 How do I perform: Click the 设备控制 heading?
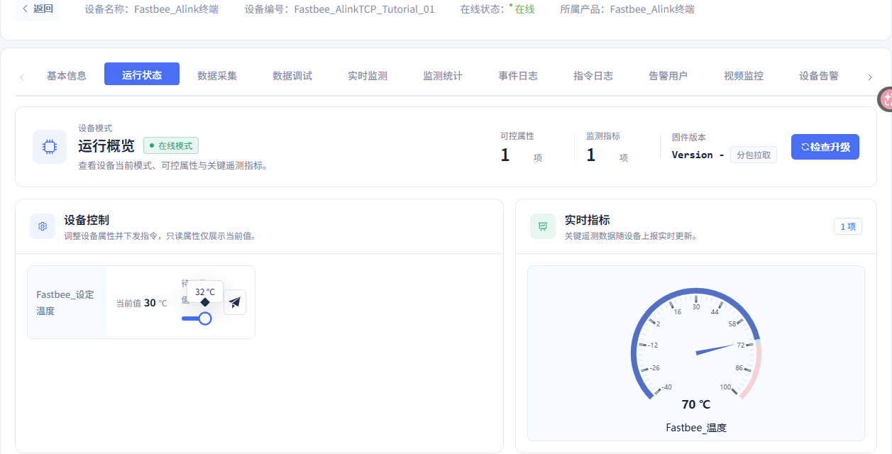pos(86,220)
